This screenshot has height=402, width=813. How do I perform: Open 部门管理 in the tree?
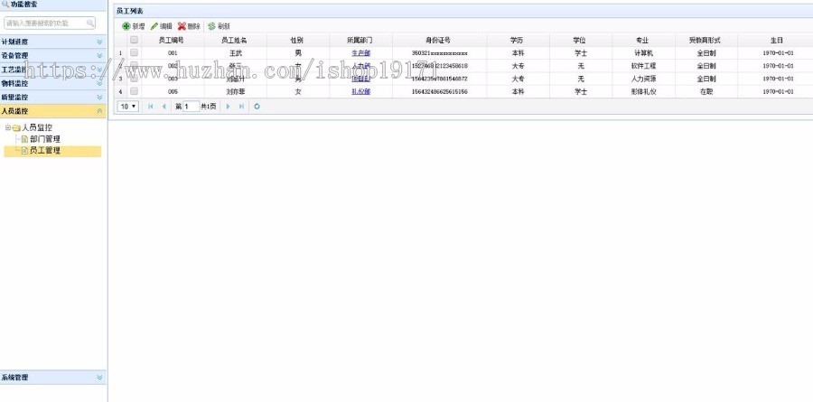tap(45, 139)
